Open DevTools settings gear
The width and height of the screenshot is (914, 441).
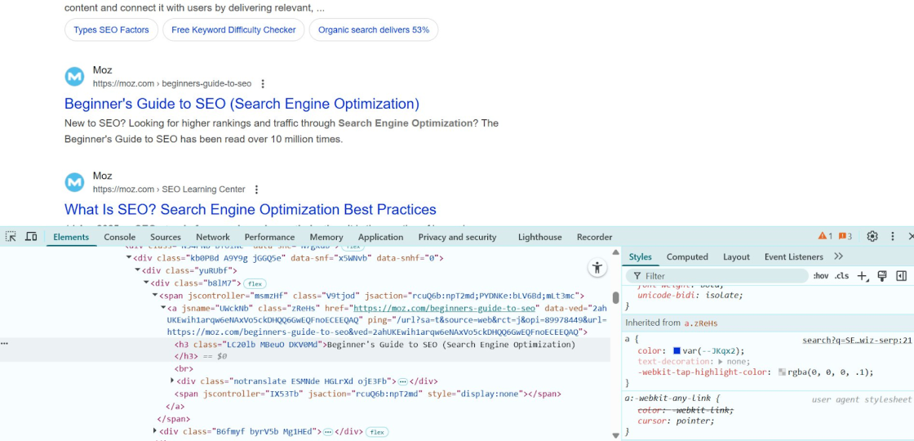[872, 236]
